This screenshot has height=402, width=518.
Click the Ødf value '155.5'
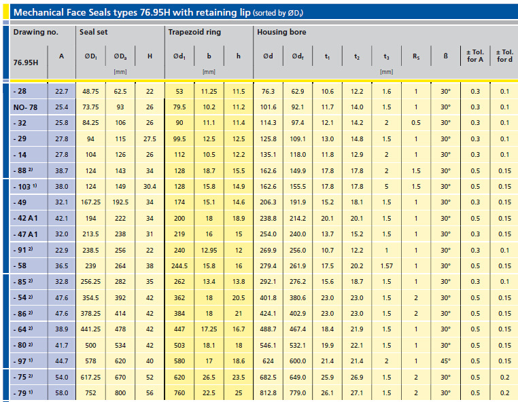pos(298,187)
